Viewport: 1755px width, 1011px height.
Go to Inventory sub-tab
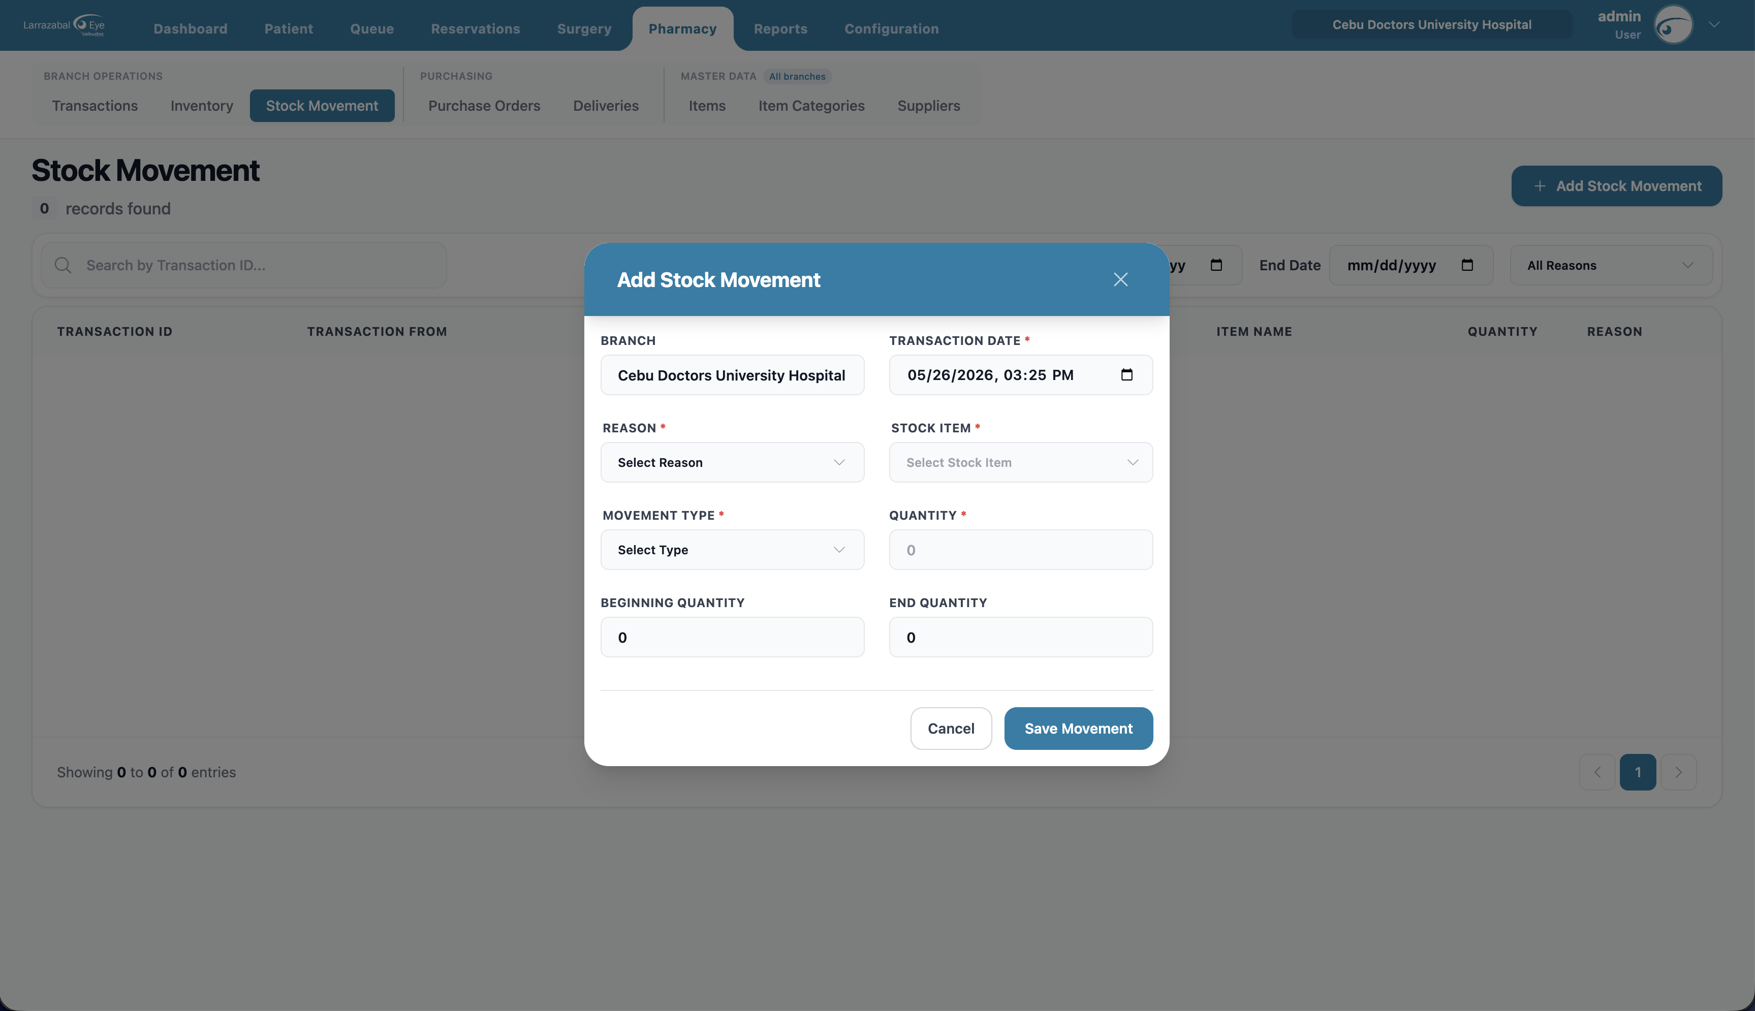202,106
